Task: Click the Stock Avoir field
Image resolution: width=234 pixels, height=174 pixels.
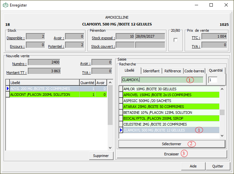Action: [x=75, y=37]
